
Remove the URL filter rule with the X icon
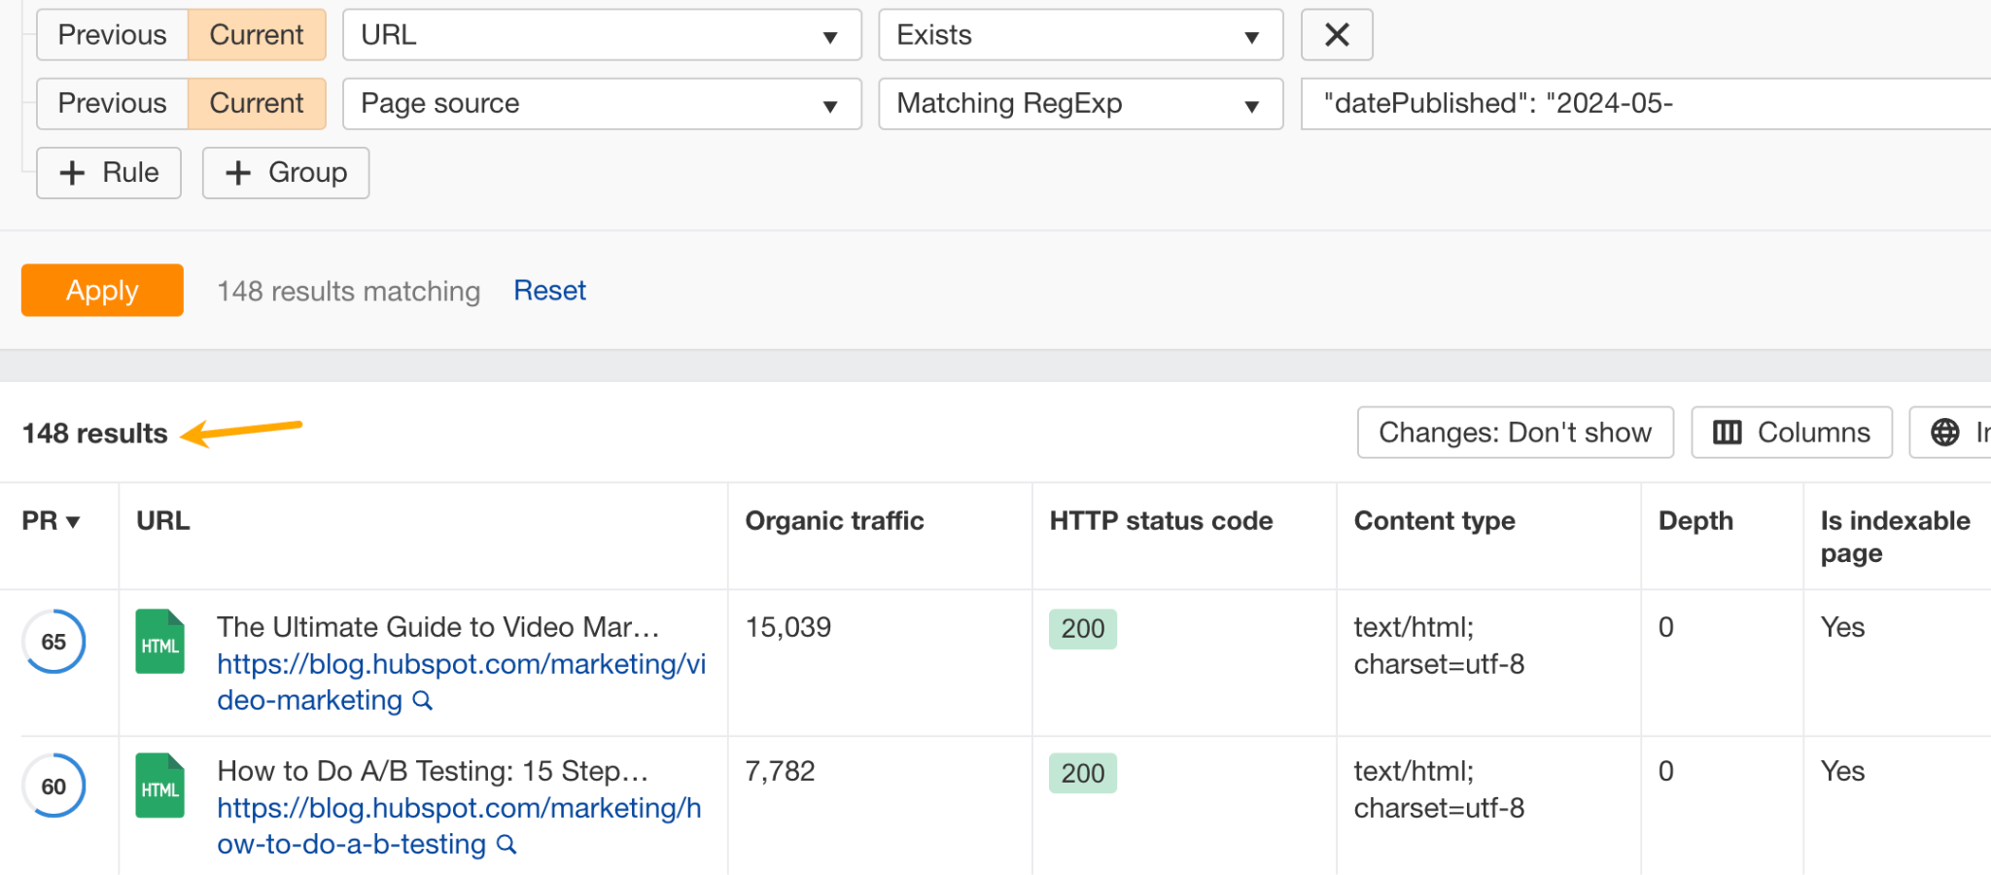pos(1337,35)
